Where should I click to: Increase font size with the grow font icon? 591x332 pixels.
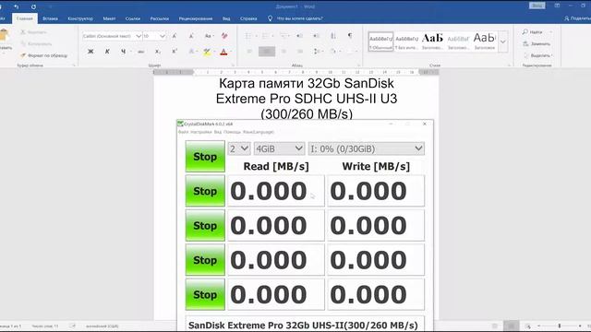point(175,36)
